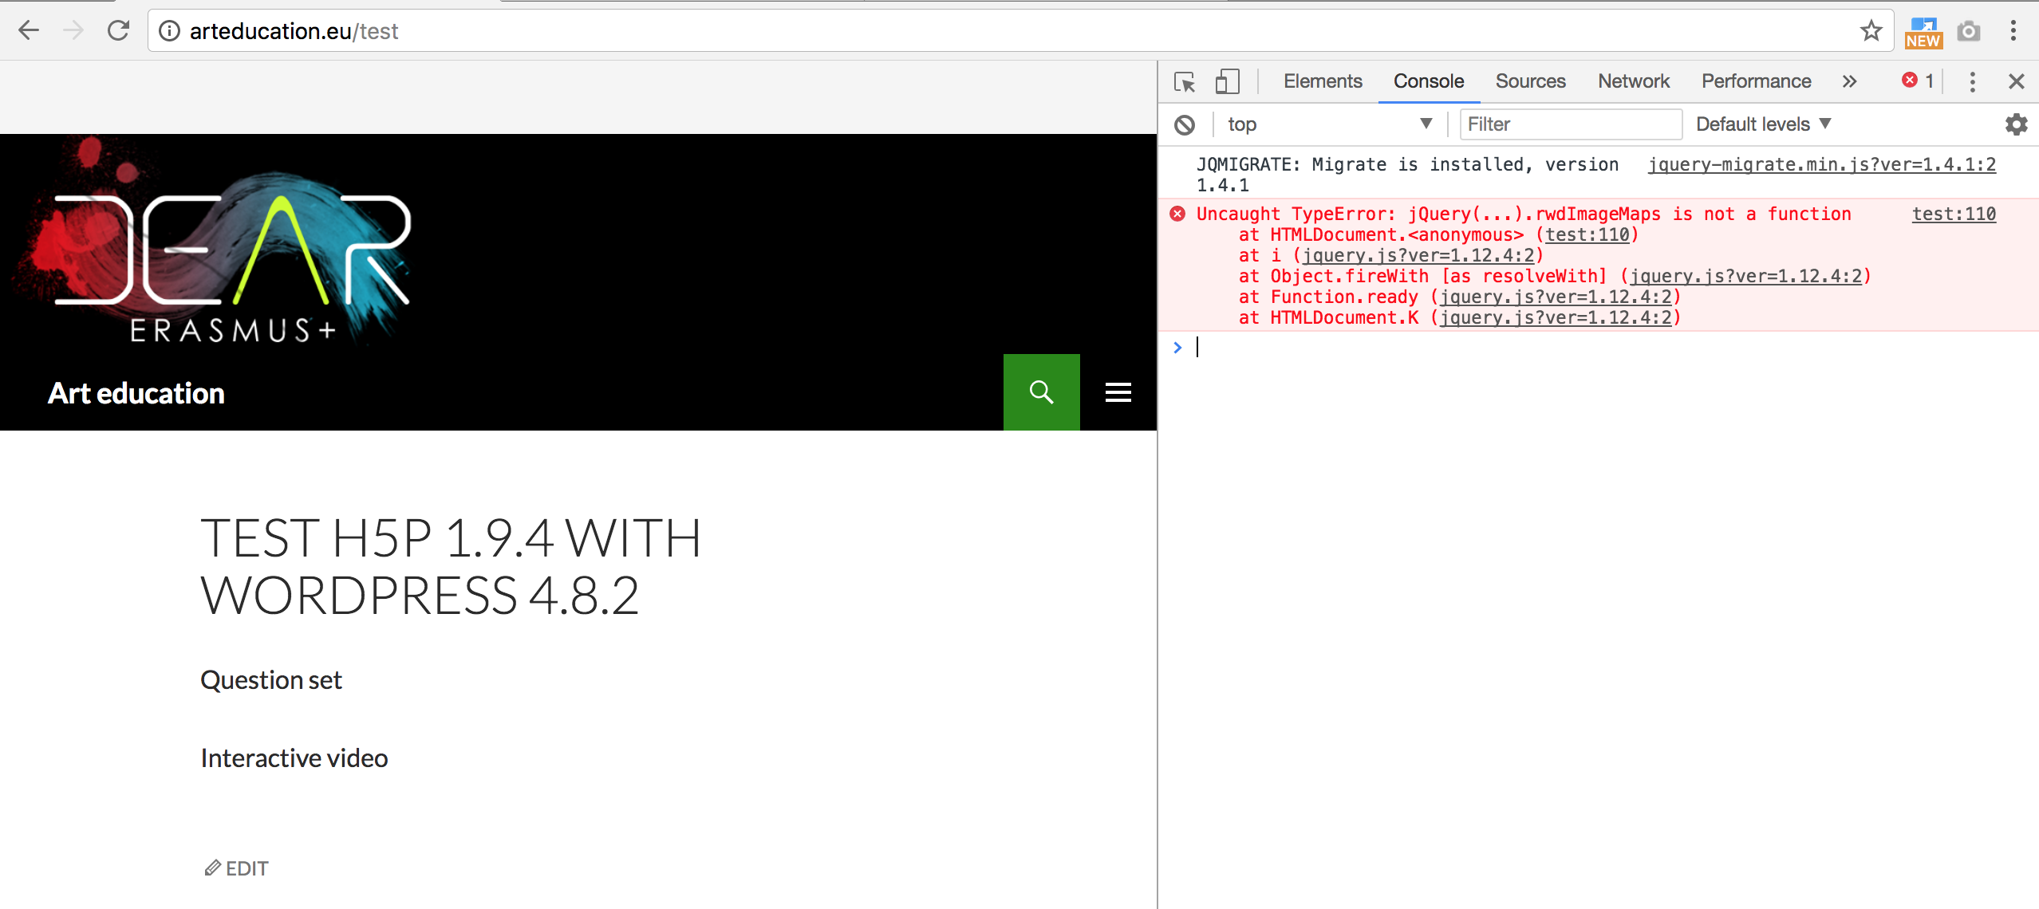Image resolution: width=2039 pixels, height=909 pixels.
Task: Click the browser forward arrow
Action: pyautogui.click(x=73, y=31)
